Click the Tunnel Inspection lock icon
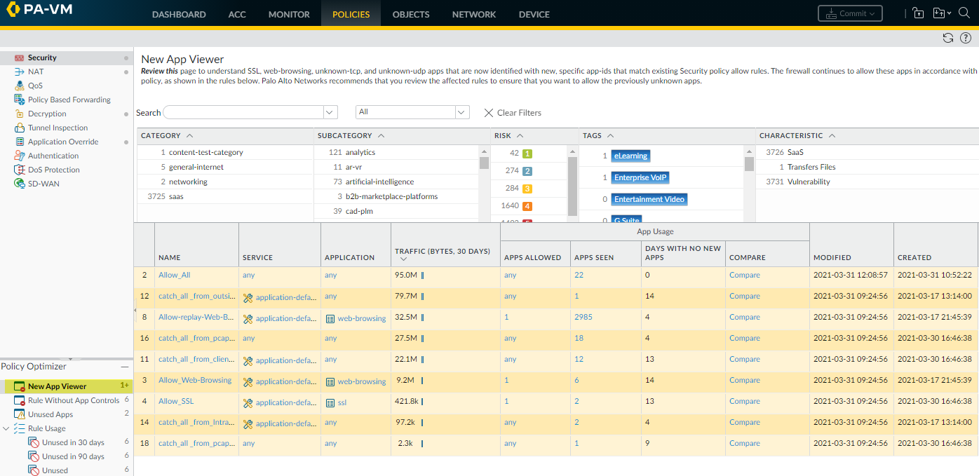This screenshot has width=979, height=476. pyautogui.click(x=19, y=128)
